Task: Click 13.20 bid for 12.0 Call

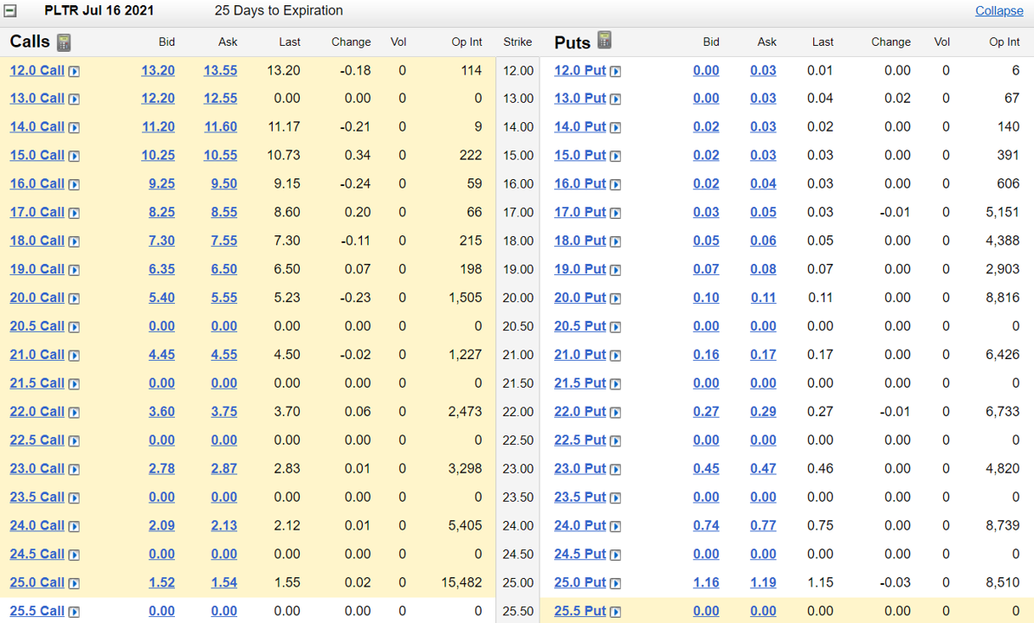Action: click(158, 70)
